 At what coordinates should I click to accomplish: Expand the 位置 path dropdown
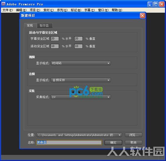tap(79, 135)
